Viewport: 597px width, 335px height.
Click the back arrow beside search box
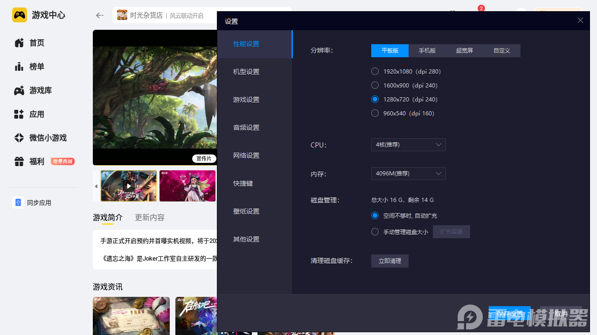click(x=99, y=15)
